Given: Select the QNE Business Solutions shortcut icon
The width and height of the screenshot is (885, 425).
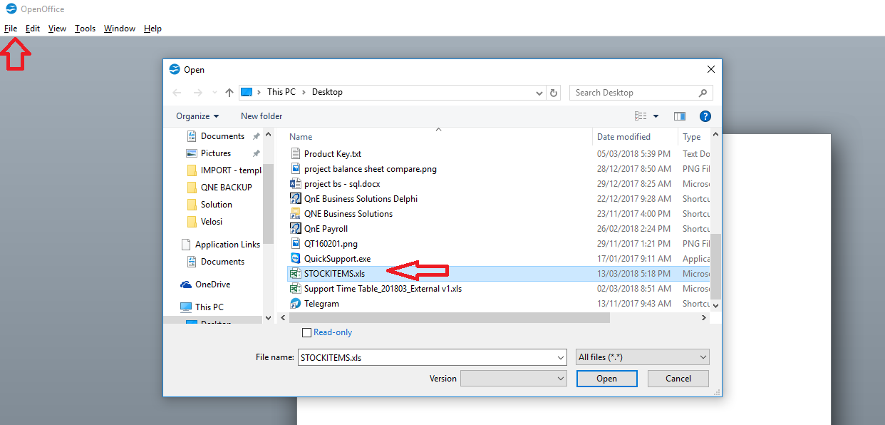Looking at the screenshot, I should click(296, 214).
